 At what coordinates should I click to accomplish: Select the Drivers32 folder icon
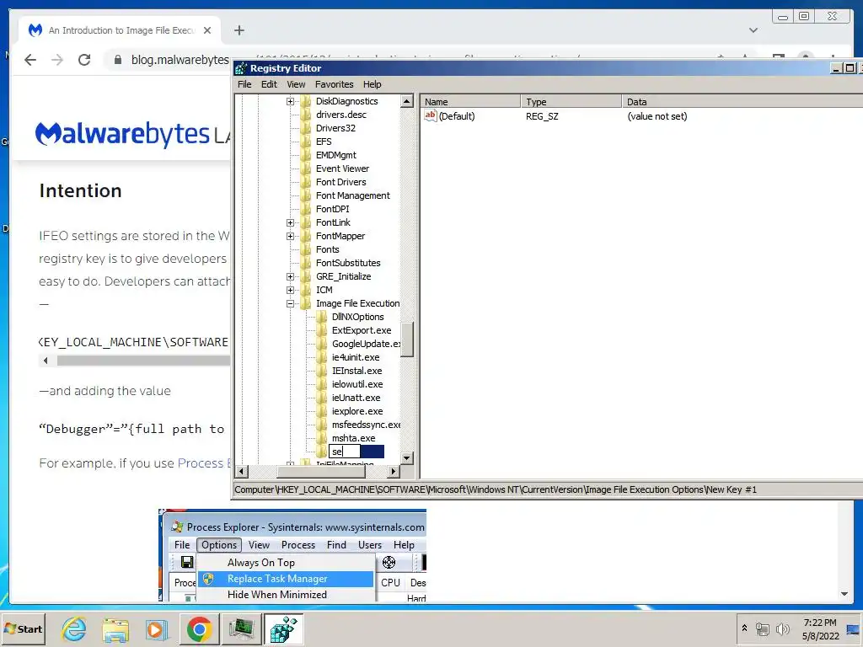(x=305, y=128)
